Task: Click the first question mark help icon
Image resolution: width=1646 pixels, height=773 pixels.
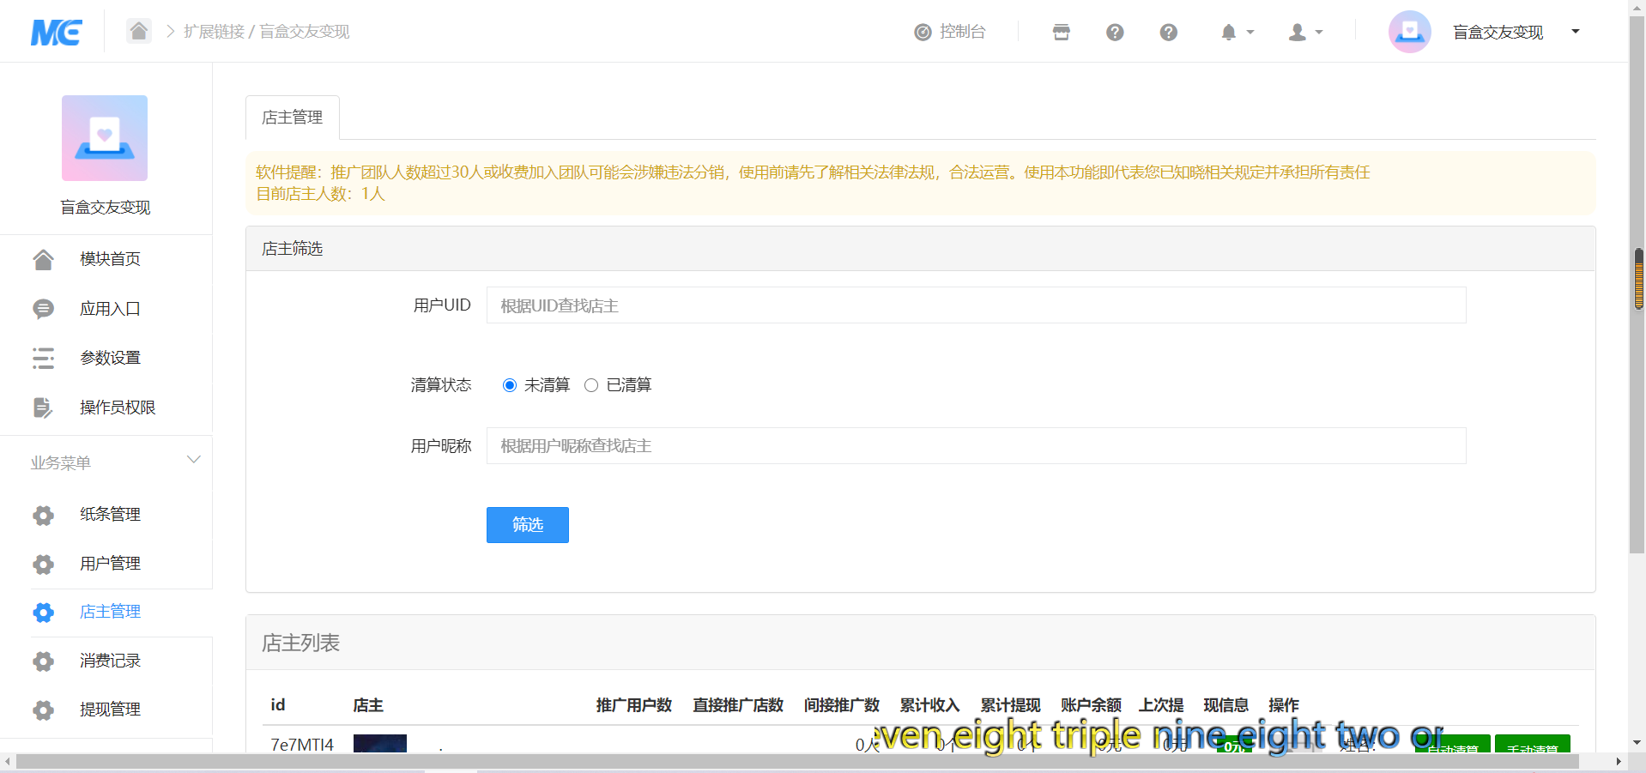Action: pyautogui.click(x=1114, y=33)
